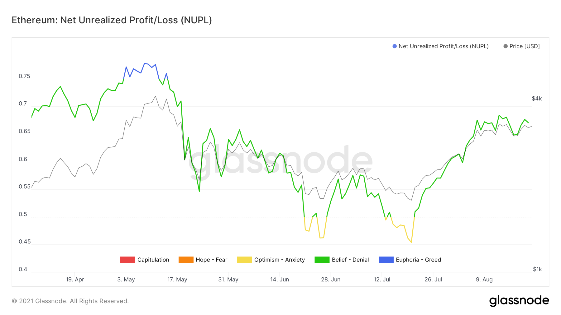The height and width of the screenshot is (315, 561).
Task: Click the red Capitulation color swatch
Action: [127, 260]
